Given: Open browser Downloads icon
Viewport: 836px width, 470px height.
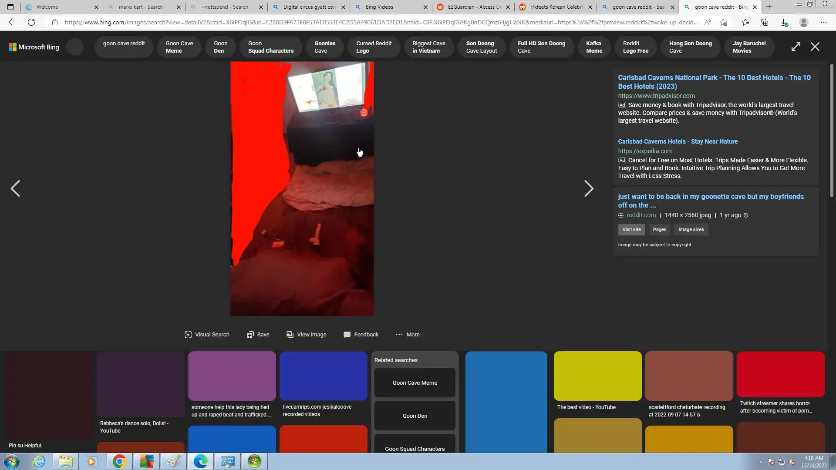Looking at the screenshot, I should pos(784,22).
